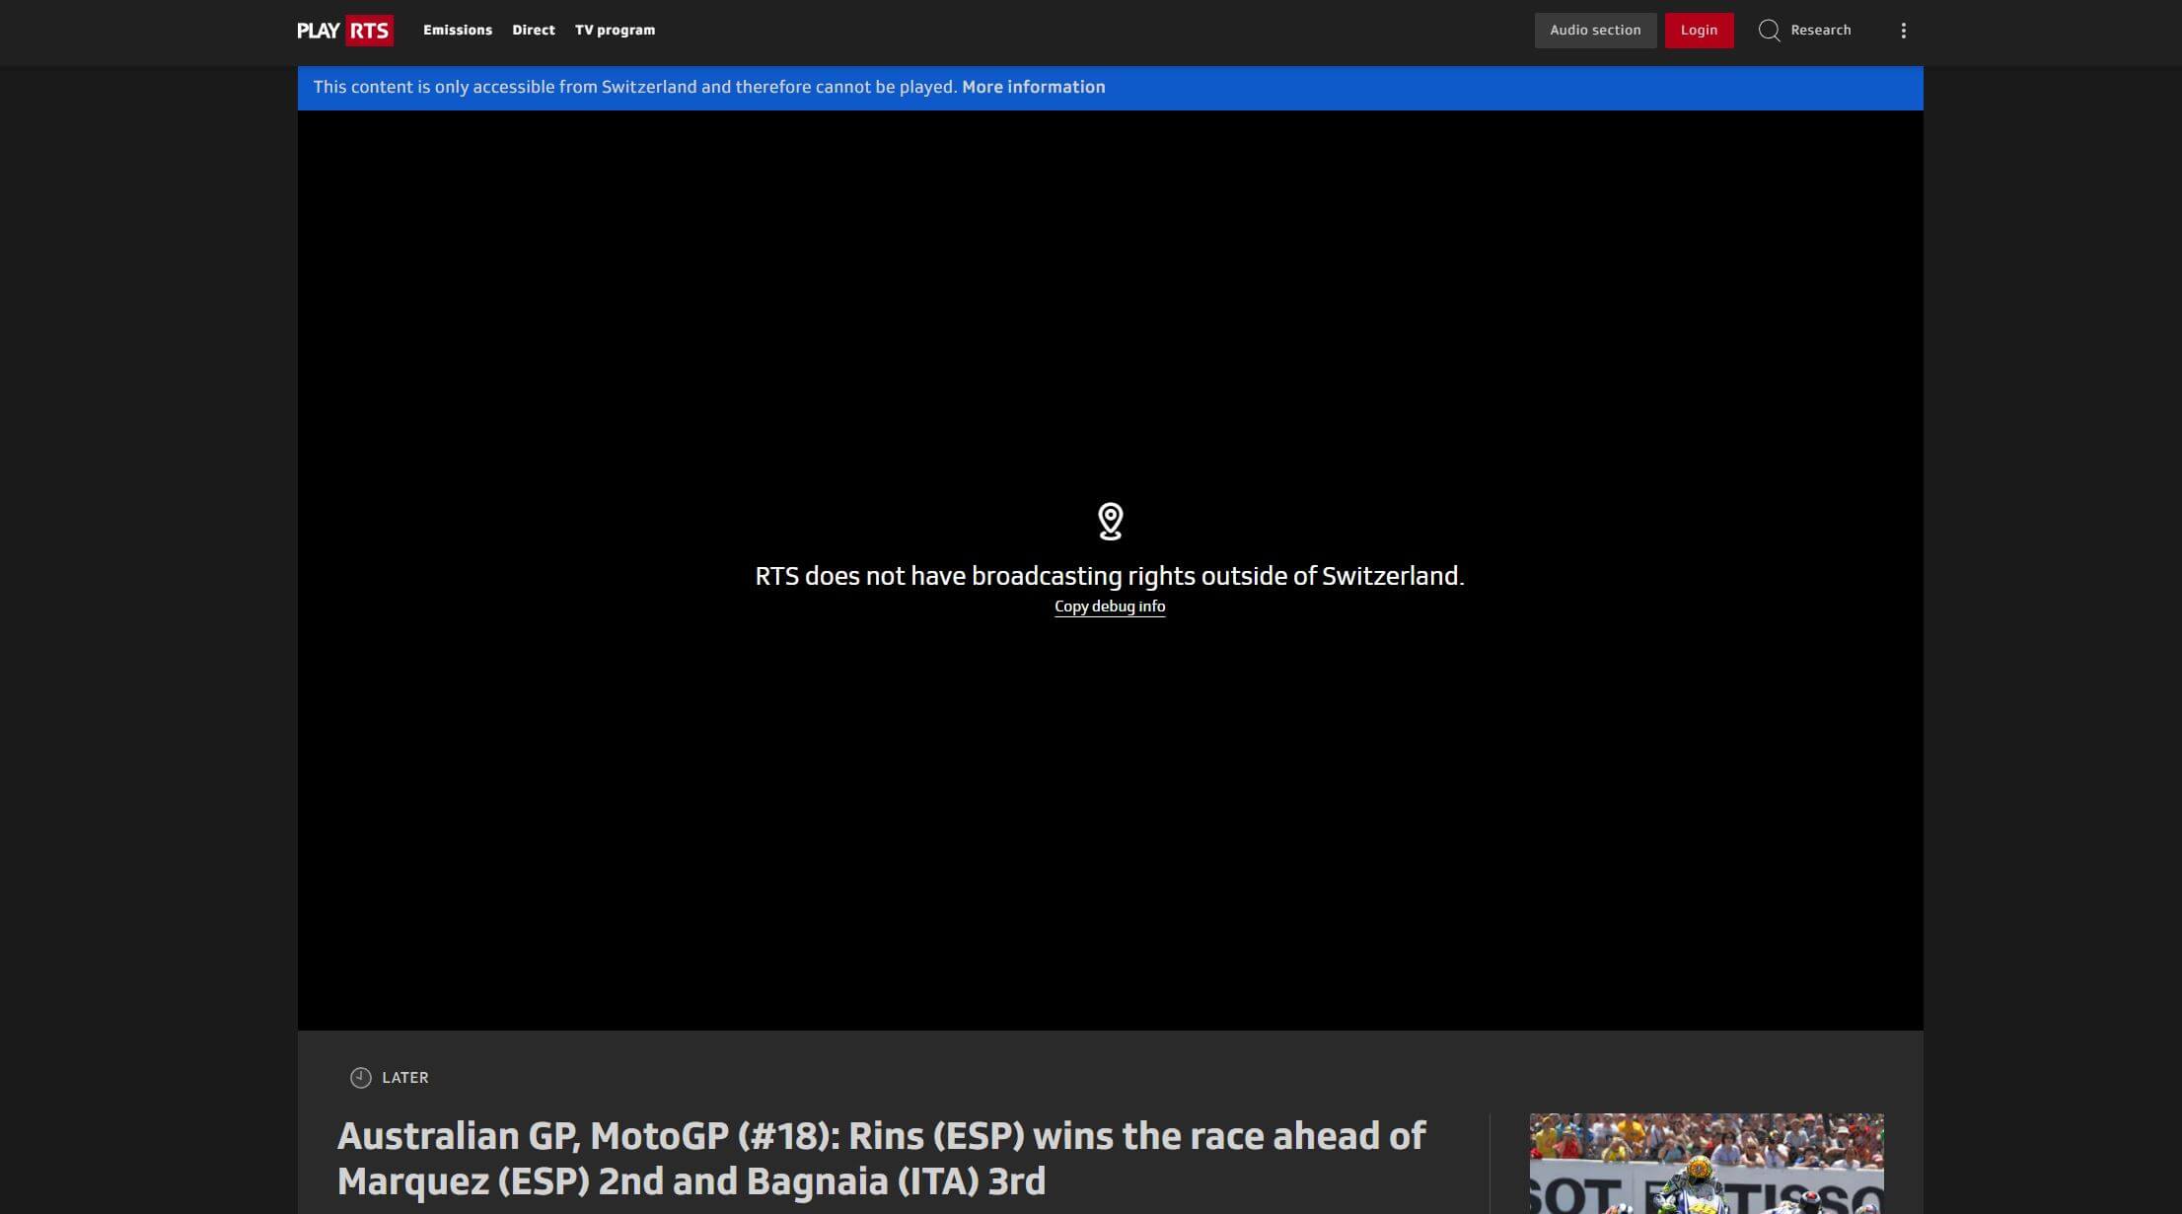Image resolution: width=2182 pixels, height=1214 pixels.
Task: Click Copy debug info link
Action: (x=1108, y=607)
